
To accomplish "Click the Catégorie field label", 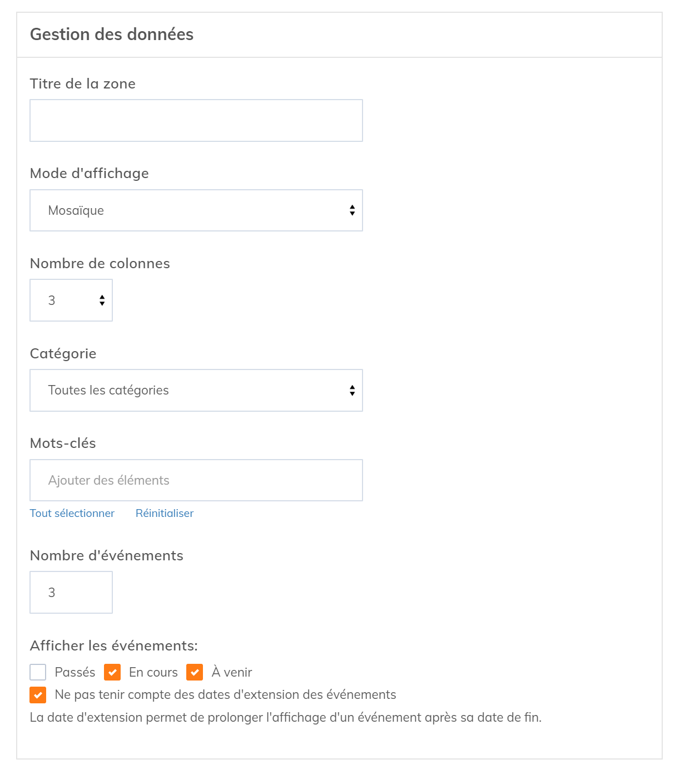I will [x=63, y=354].
